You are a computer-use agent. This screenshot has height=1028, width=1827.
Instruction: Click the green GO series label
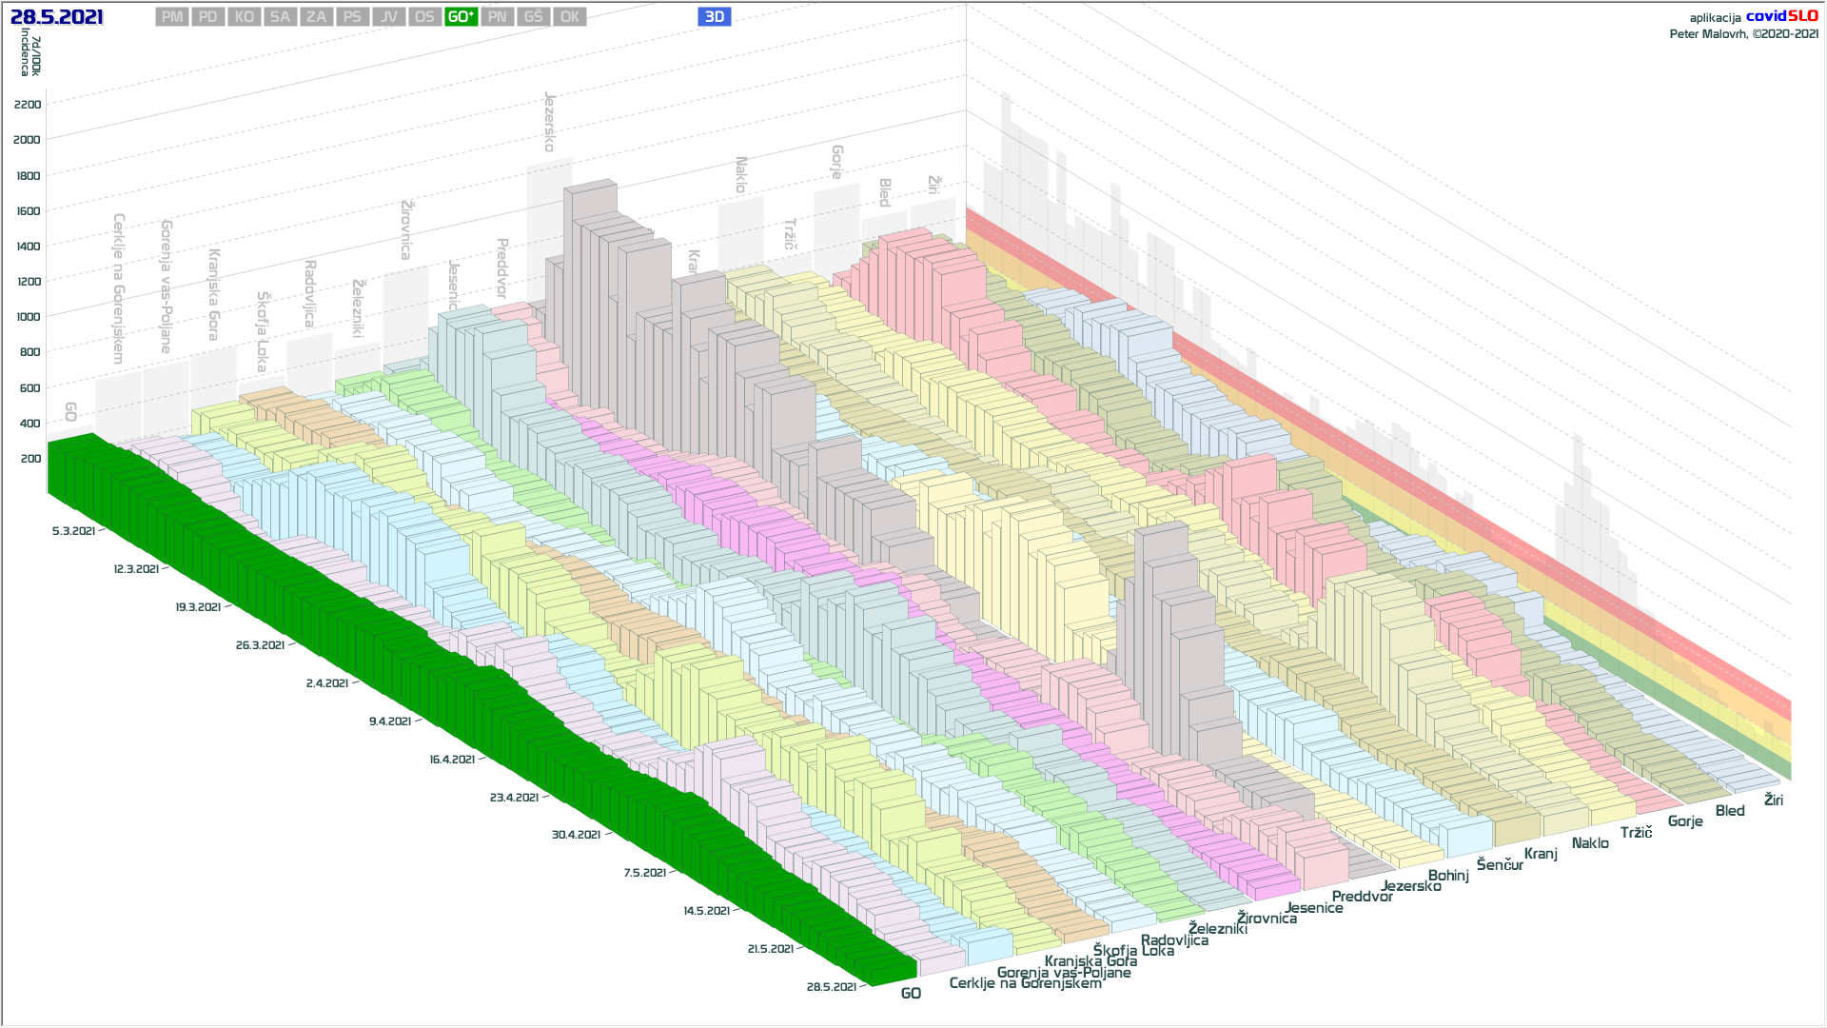click(911, 994)
